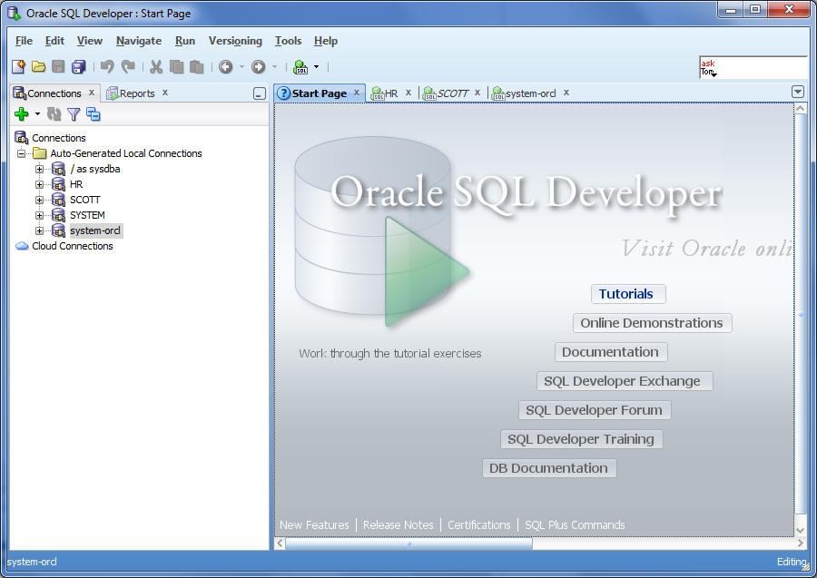
Task: Click the horizontal scrollbar thumb on Start Page
Action: point(408,544)
